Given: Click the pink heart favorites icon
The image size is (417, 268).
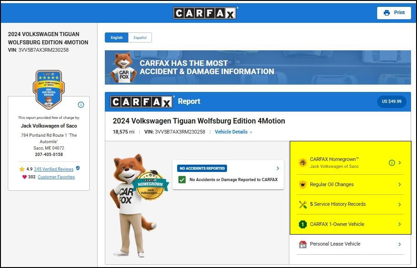Looking at the screenshot, I should pyautogui.click(x=24, y=177).
